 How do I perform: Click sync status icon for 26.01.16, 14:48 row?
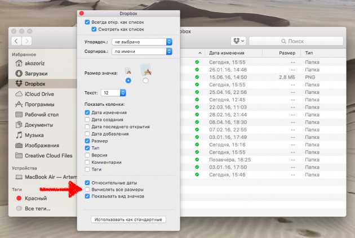point(197,70)
